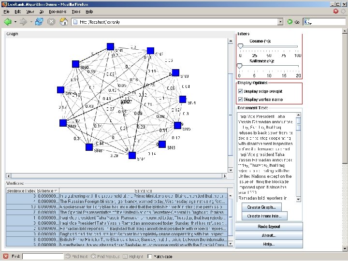
Task: Open the Forward history dropdown arrow
Action: (31, 22)
